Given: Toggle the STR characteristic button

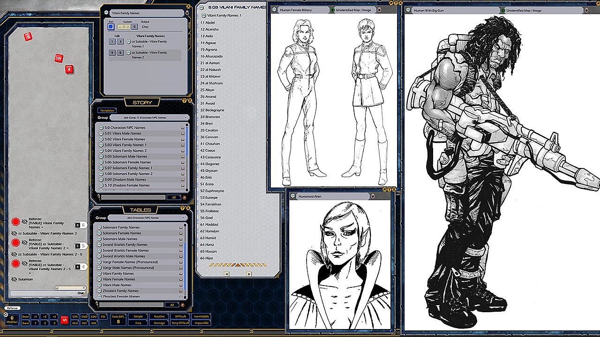Looking at the screenshot, I should pos(75,316).
